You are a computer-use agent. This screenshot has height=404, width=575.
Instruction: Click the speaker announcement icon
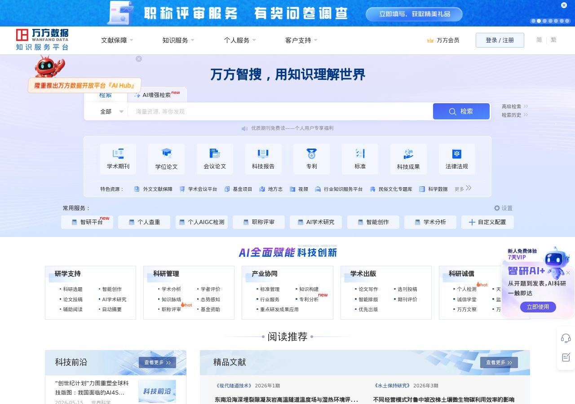pos(244,128)
